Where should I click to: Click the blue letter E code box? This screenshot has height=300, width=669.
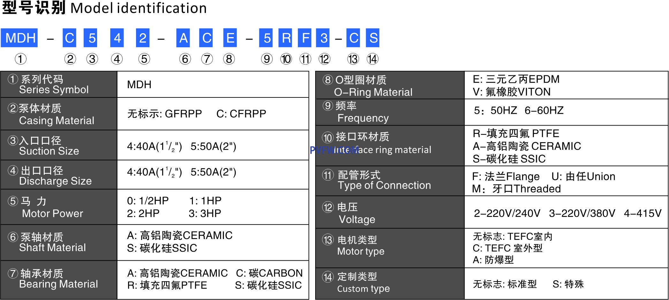click(230, 38)
